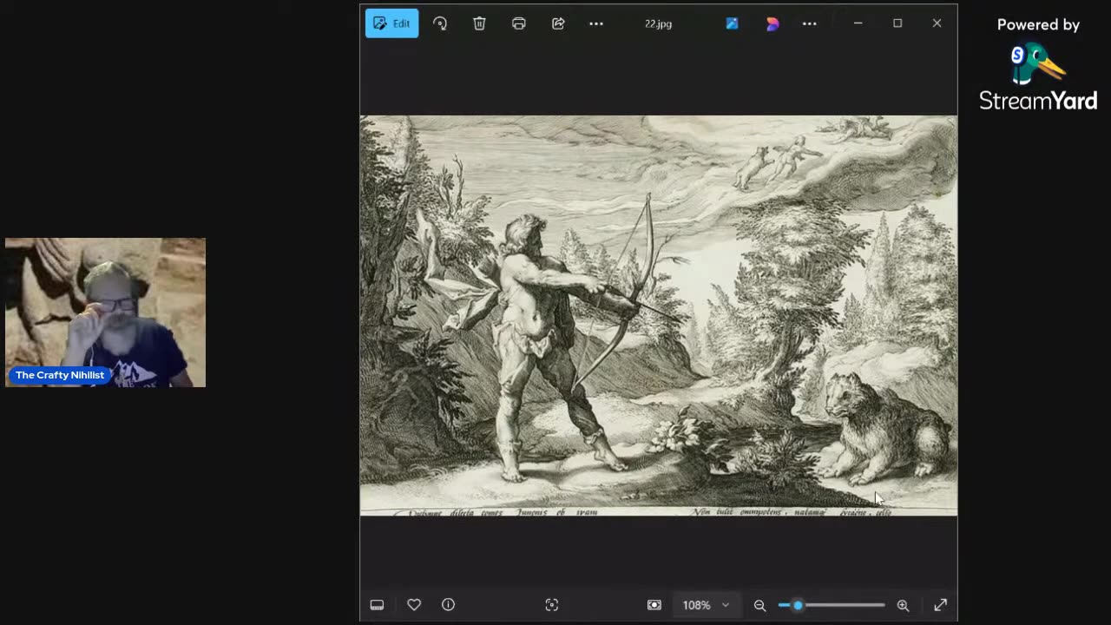Select the 22.jpg file name
This screenshot has height=625, width=1111.
658,23
